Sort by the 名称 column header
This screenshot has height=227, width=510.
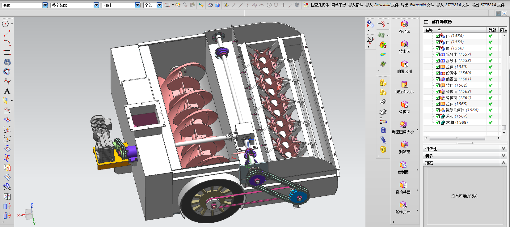point(429,30)
